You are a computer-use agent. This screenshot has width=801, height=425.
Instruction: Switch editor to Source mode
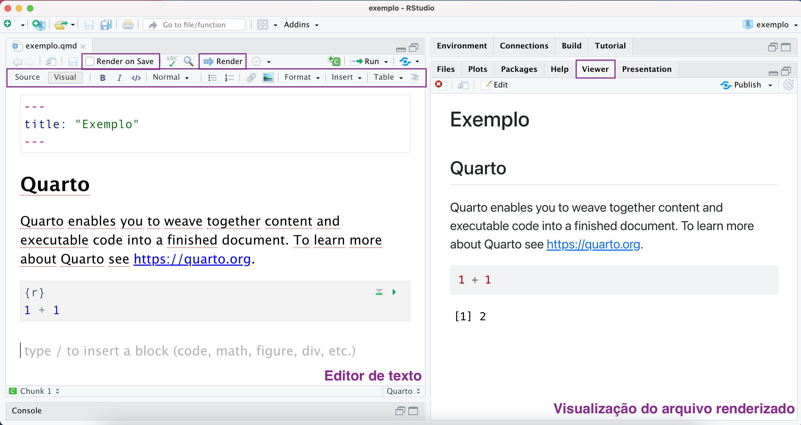tap(27, 77)
